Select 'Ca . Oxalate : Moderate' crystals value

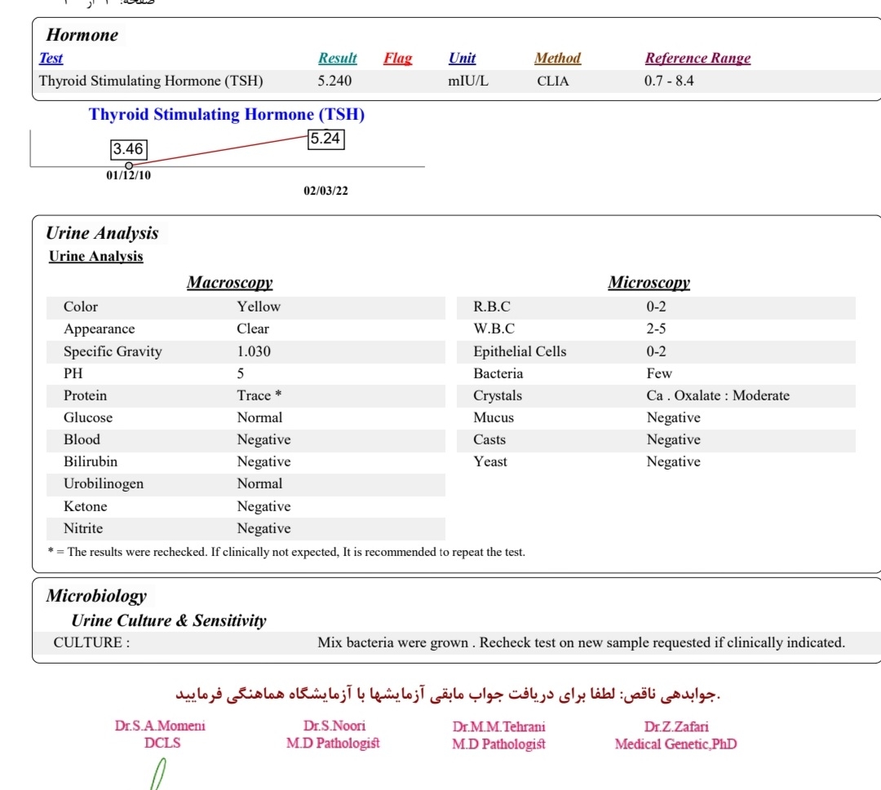click(x=718, y=396)
